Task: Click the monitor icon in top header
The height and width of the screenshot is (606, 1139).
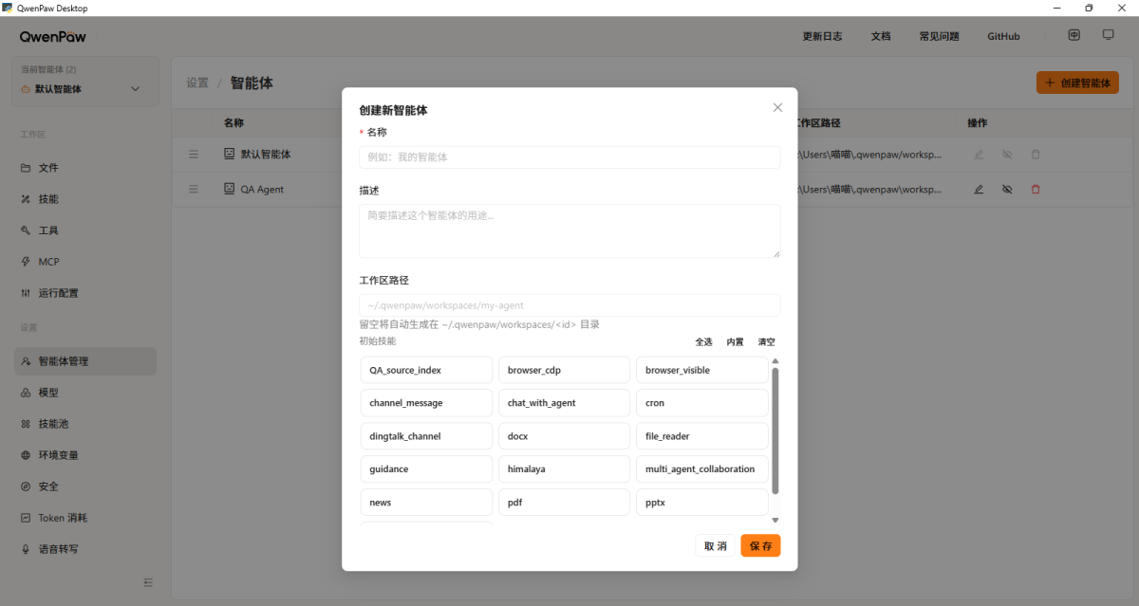Action: [x=1108, y=35]
